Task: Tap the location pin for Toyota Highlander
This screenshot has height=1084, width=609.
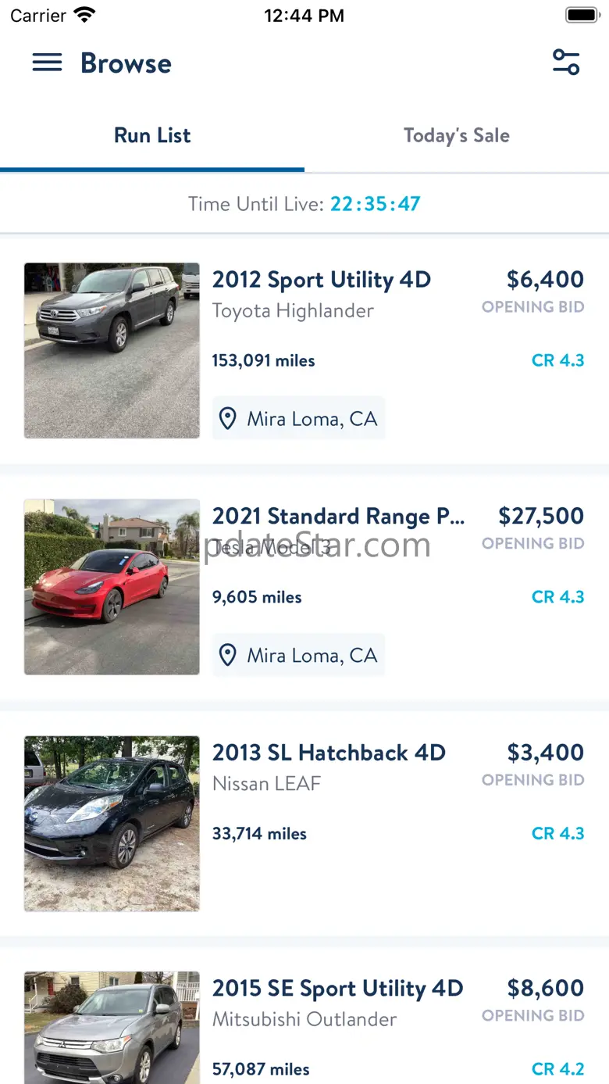Action: point(228,419)
